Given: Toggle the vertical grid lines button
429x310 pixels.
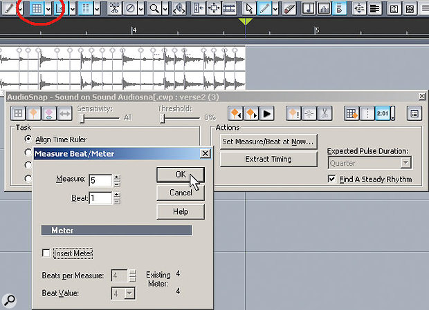Looking at the screenshot, I should pos(86,8).
